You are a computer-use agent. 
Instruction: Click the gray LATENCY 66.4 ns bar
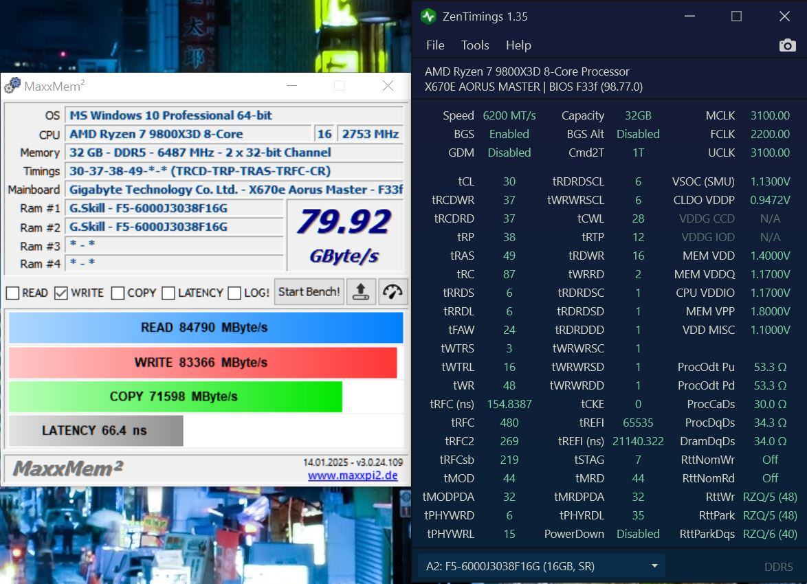pyautogui.click(x=96, y=430)
